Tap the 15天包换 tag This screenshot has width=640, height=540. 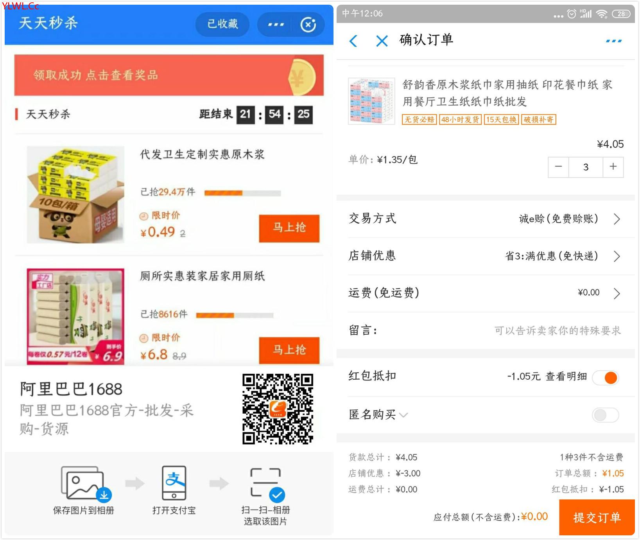click(x=501, y=120)
